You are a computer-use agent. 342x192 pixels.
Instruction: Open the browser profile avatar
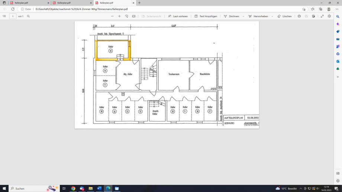tap(329, 9)
